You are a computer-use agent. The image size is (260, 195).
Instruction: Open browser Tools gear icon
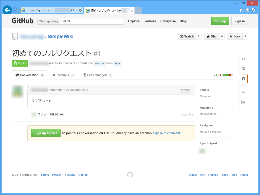254,10
